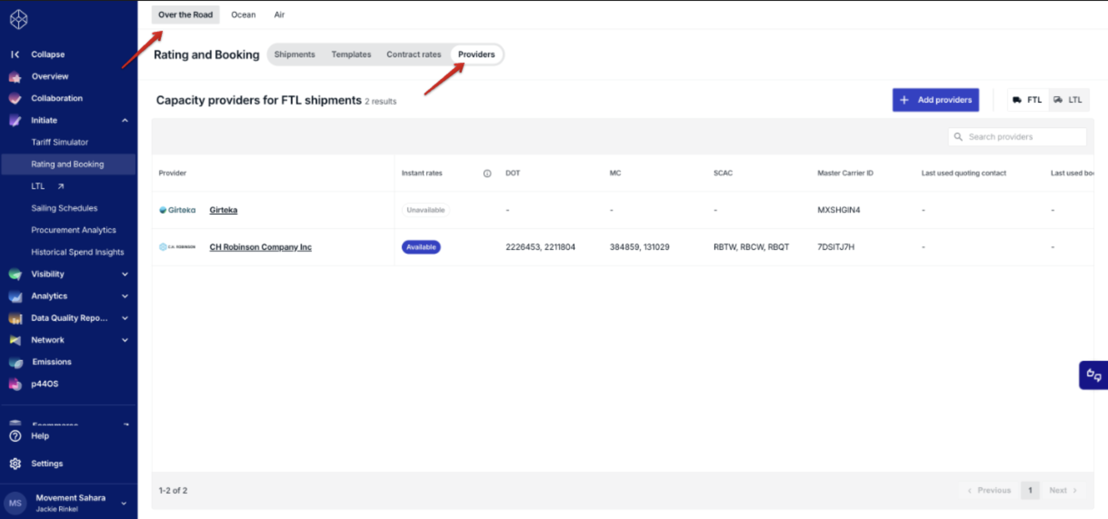Viewport: 1108px width, 519px height.
Task: Open the CH Robinson Company Inc link
Action: pyautogui.click(x=260, y=247)
